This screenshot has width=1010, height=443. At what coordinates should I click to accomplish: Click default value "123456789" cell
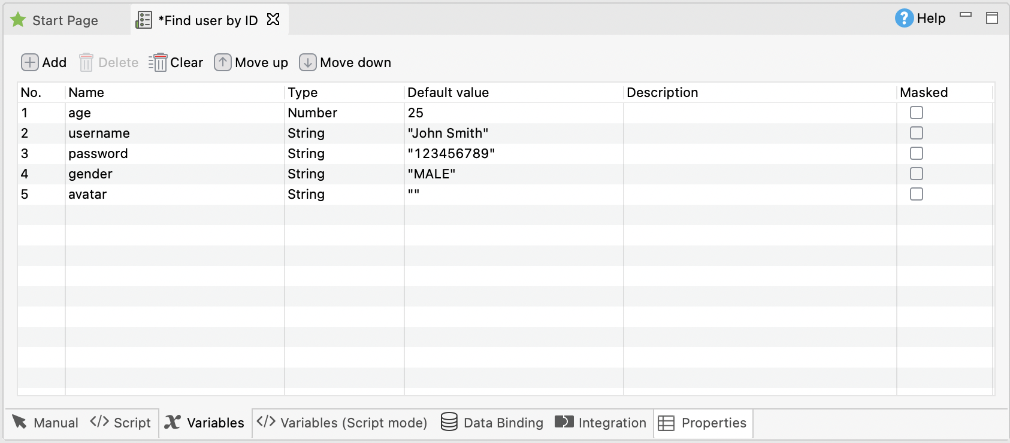coord(512,153)
